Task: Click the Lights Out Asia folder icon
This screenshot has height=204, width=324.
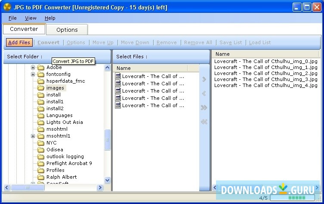Action: coord(41,122)
